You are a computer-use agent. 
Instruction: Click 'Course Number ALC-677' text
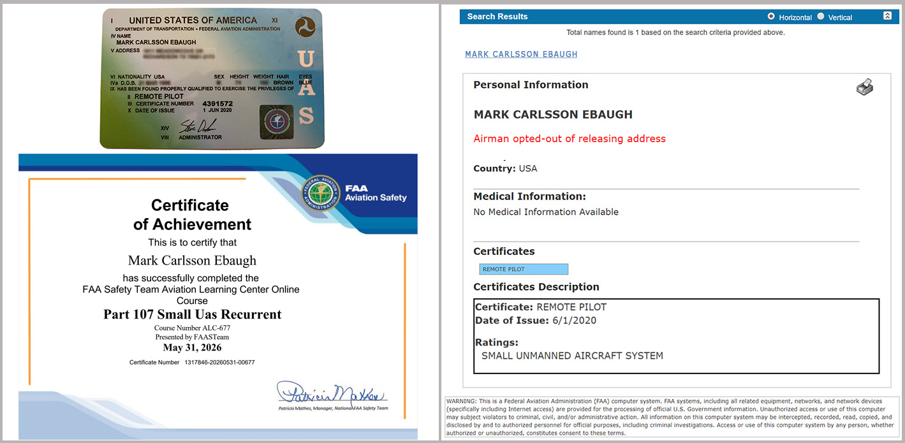pyautogui.click(x=192, y=328)
